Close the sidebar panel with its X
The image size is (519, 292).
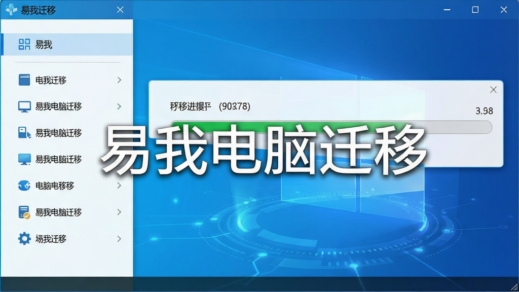click(120, 10)
